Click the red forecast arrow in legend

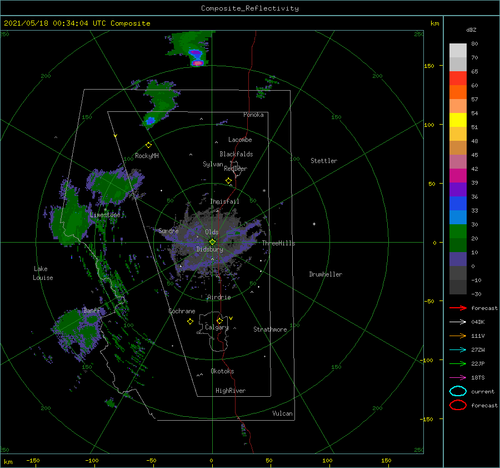pos(458,308)
